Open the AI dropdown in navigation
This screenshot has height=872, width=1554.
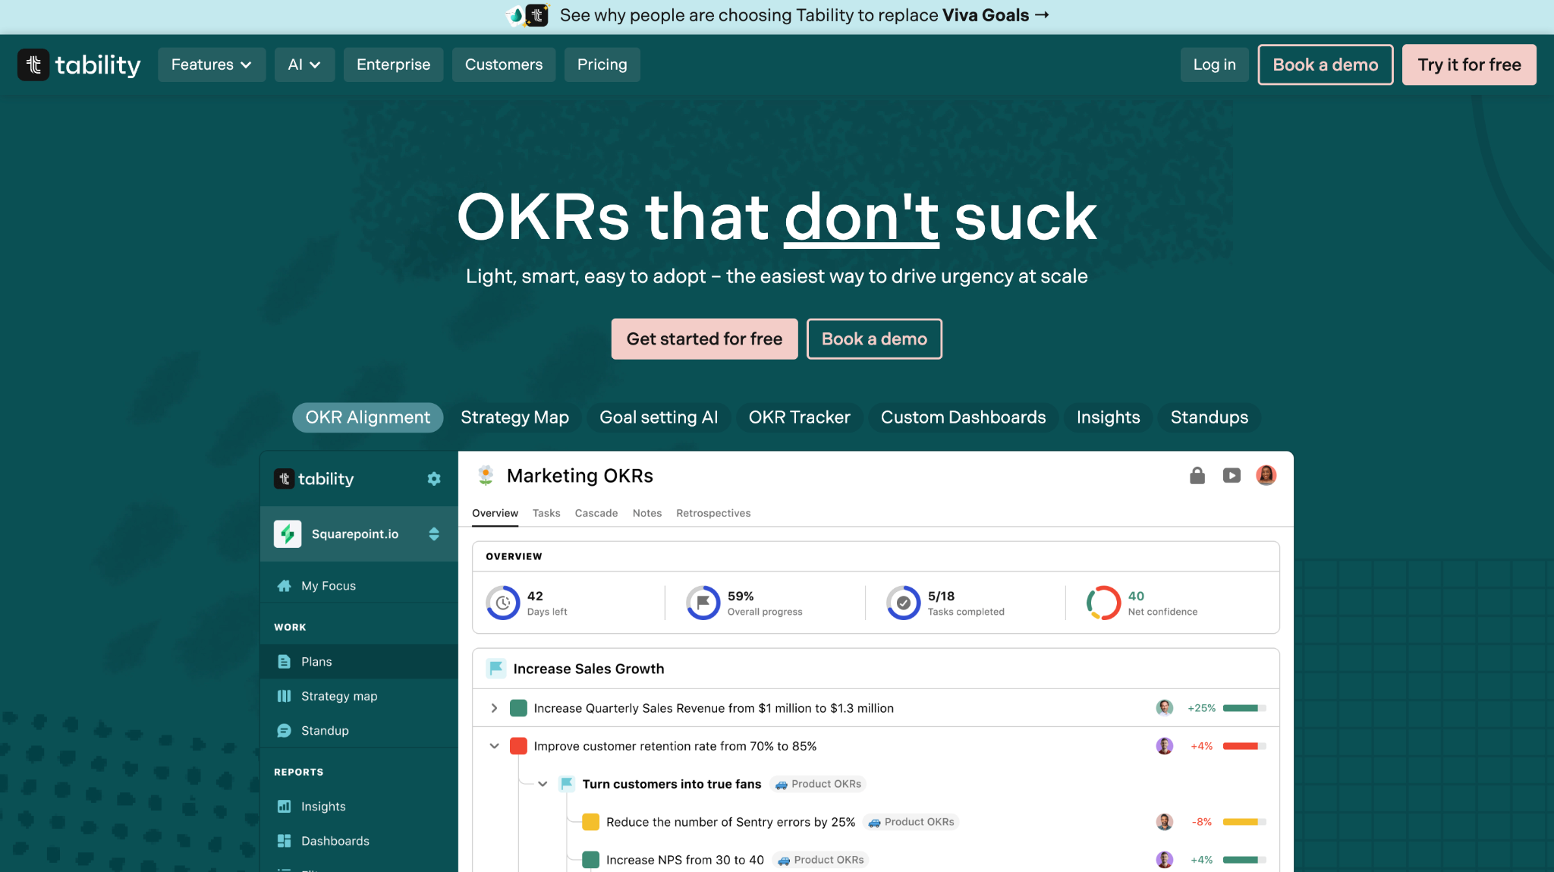point(304,65)
